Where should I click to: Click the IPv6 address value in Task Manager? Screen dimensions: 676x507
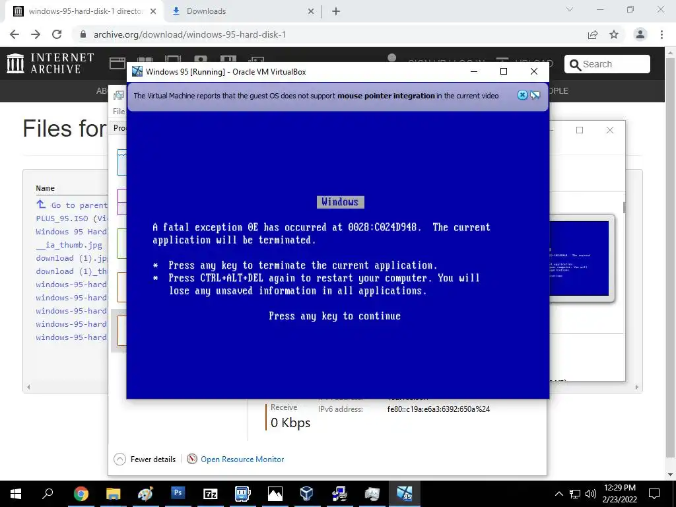[438, 409]
